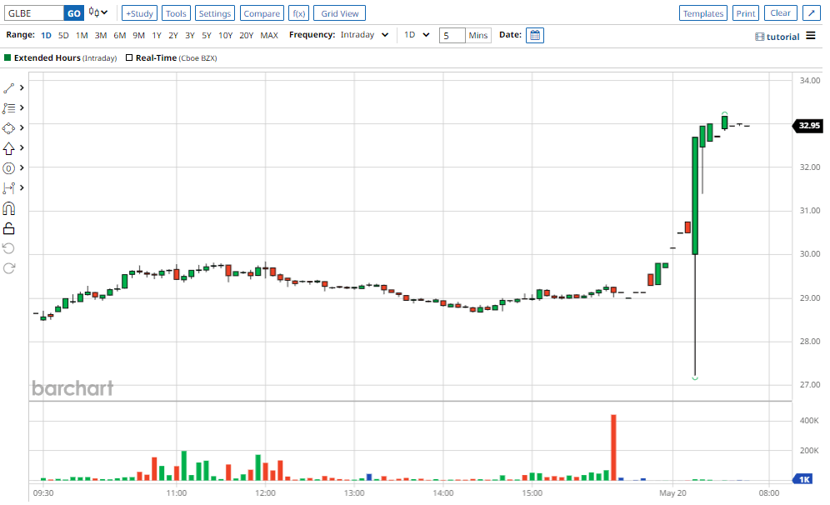Select the MAX range
The image size is (830, 505).
[x=269, y=36]
